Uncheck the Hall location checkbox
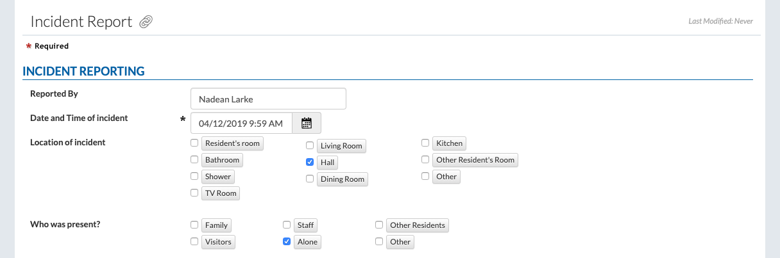780x258 pixels. (310, 162)
